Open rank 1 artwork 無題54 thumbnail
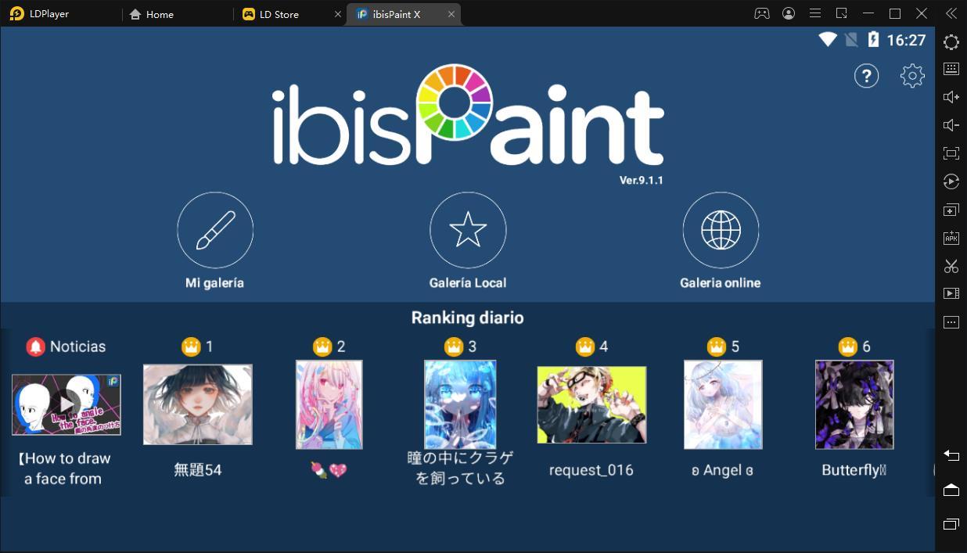967x553 pixels. click(x=198, y=404)
